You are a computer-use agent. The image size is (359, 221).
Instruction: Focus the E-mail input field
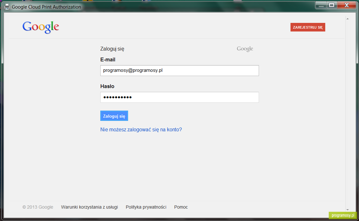pyautogui.click(x=180, y=70)
